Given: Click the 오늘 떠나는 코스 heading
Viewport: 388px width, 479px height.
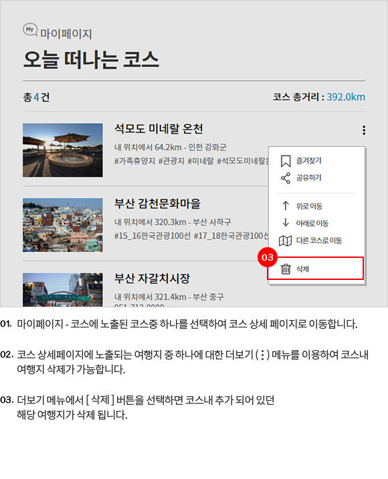Looking at the screenshot, I should (x=91, y=59).
